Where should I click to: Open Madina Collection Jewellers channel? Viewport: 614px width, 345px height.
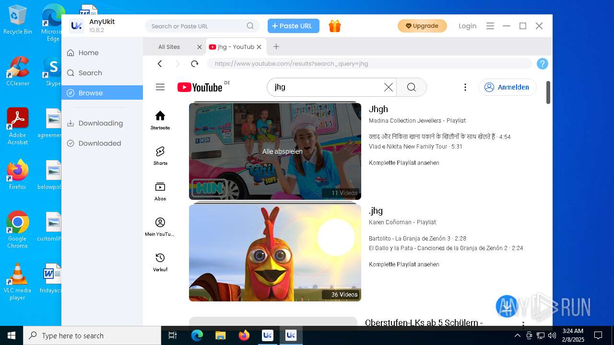[405, 121]
